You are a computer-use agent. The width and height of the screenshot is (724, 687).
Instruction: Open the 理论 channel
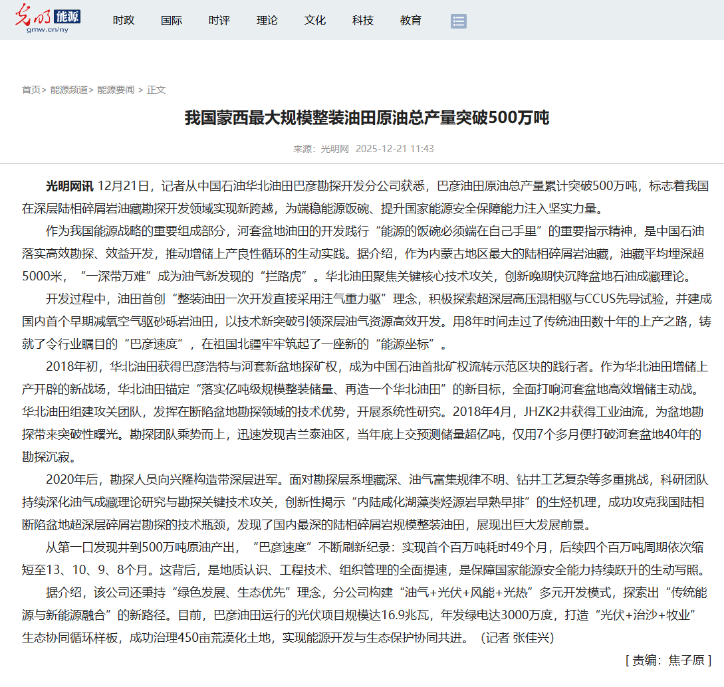point(267,21)
